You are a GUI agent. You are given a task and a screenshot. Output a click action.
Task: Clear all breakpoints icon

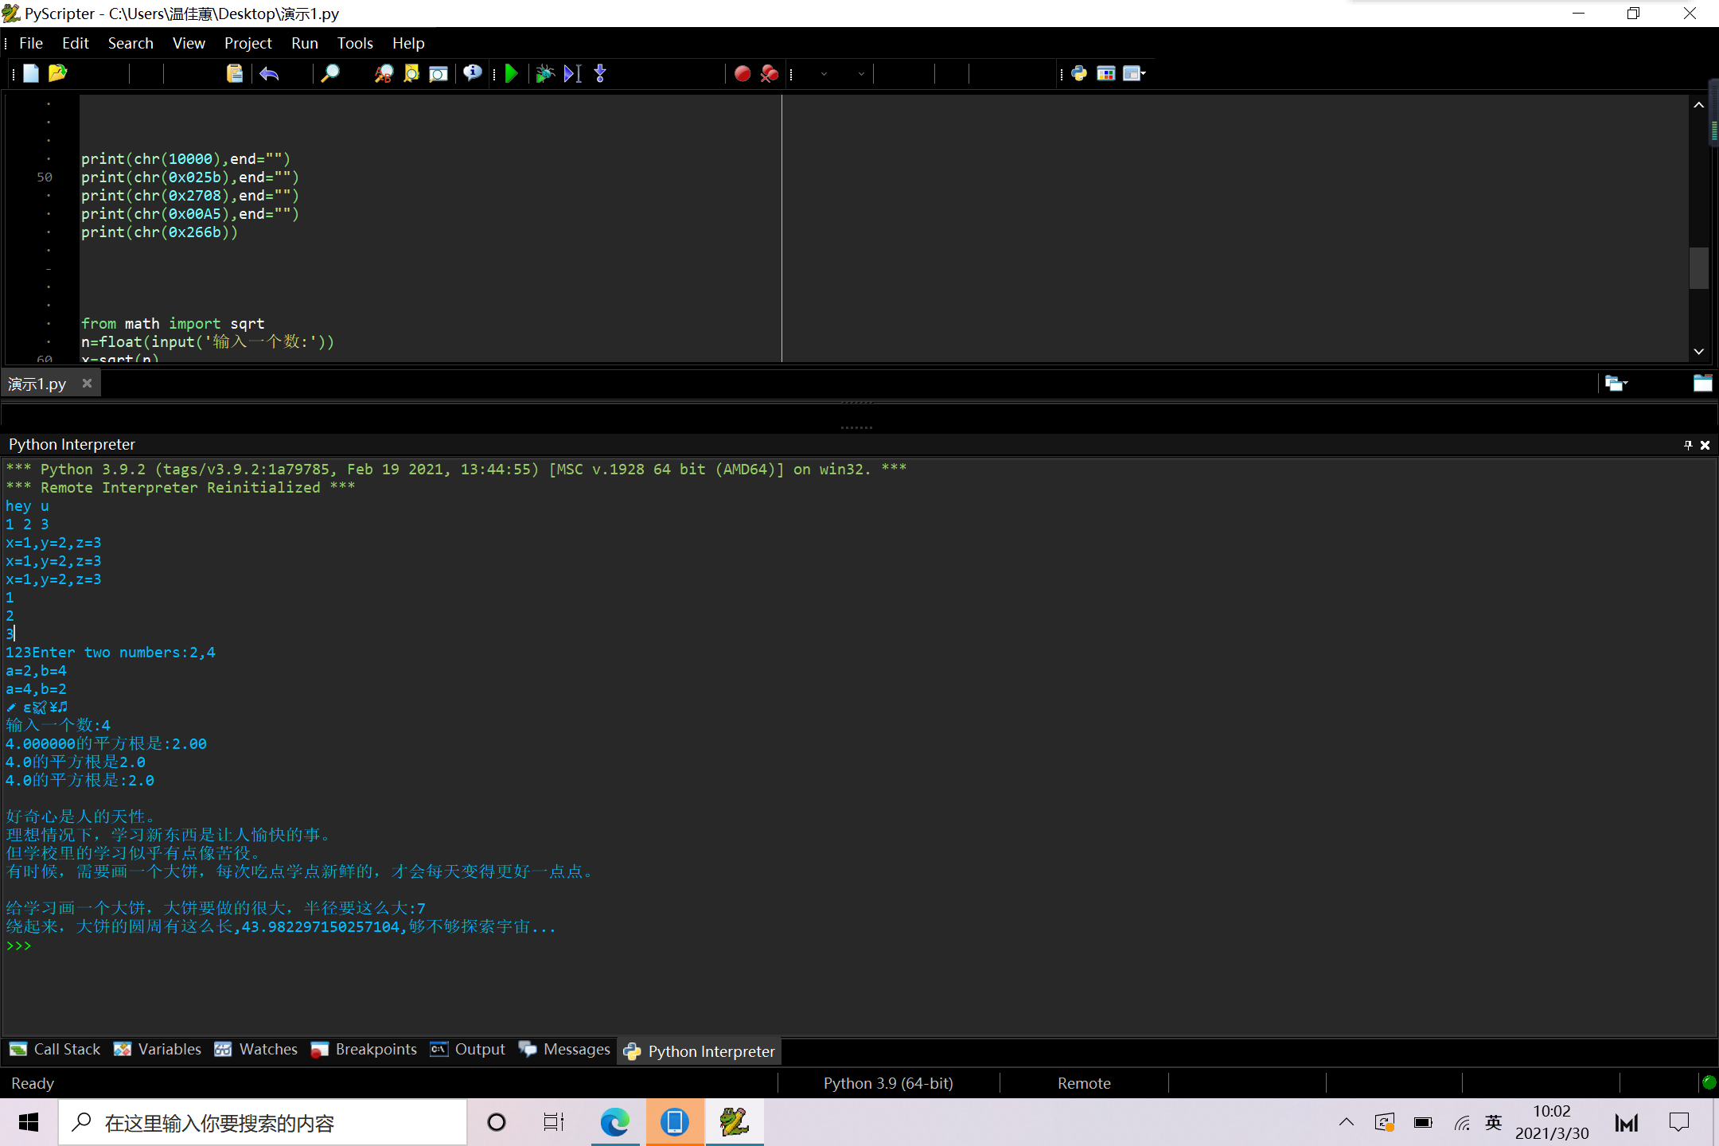point(769,74)
